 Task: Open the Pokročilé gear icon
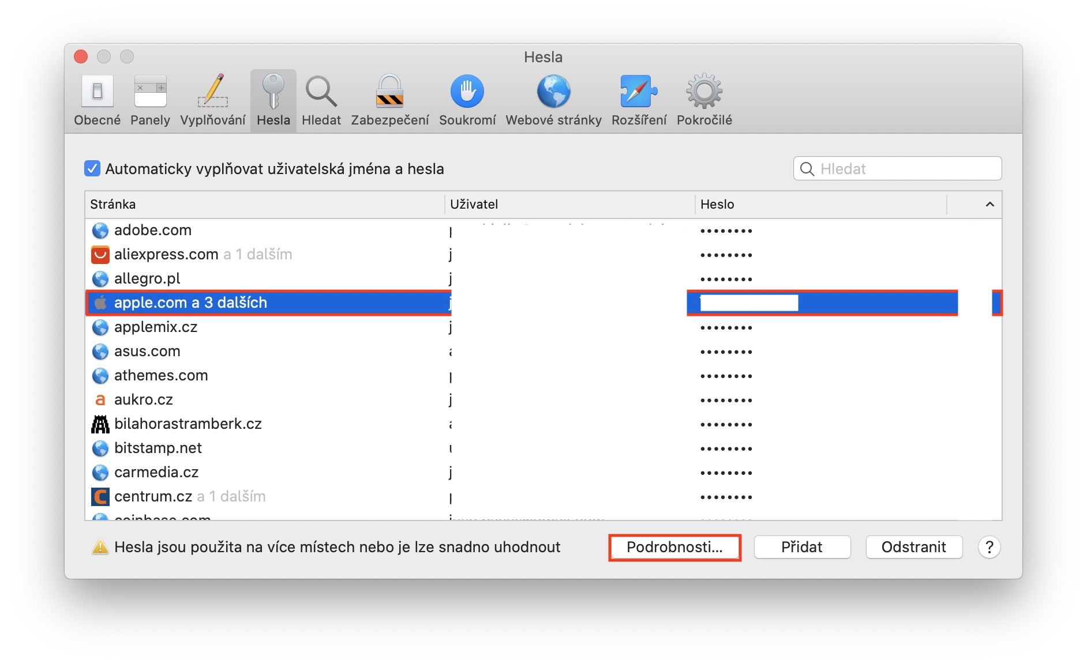click(704, 91)
